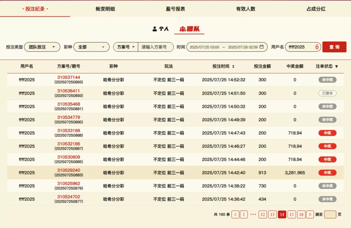351x228 pixels.
Task: Open plan number 310533188
Action: (69, 130)
